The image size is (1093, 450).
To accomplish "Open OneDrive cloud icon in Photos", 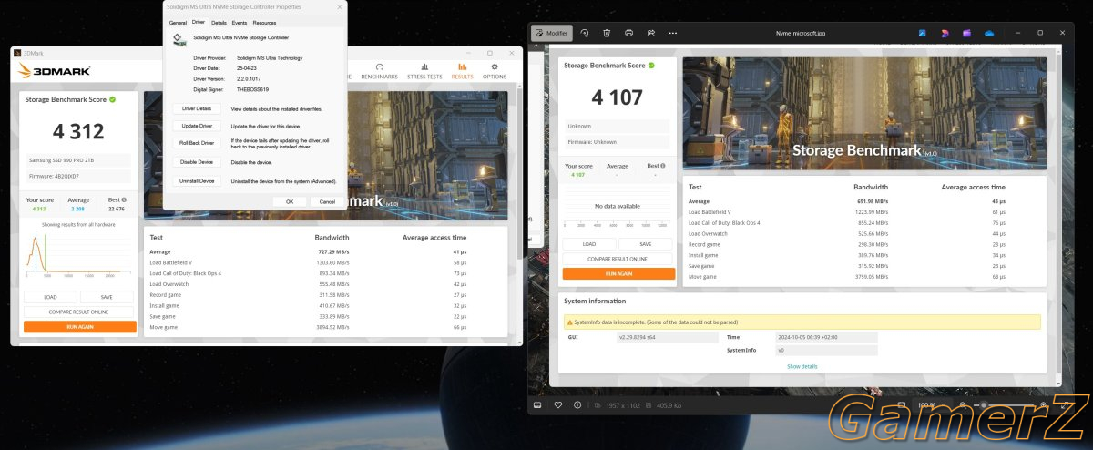I will pyautogui.click(x=988, y=33).
